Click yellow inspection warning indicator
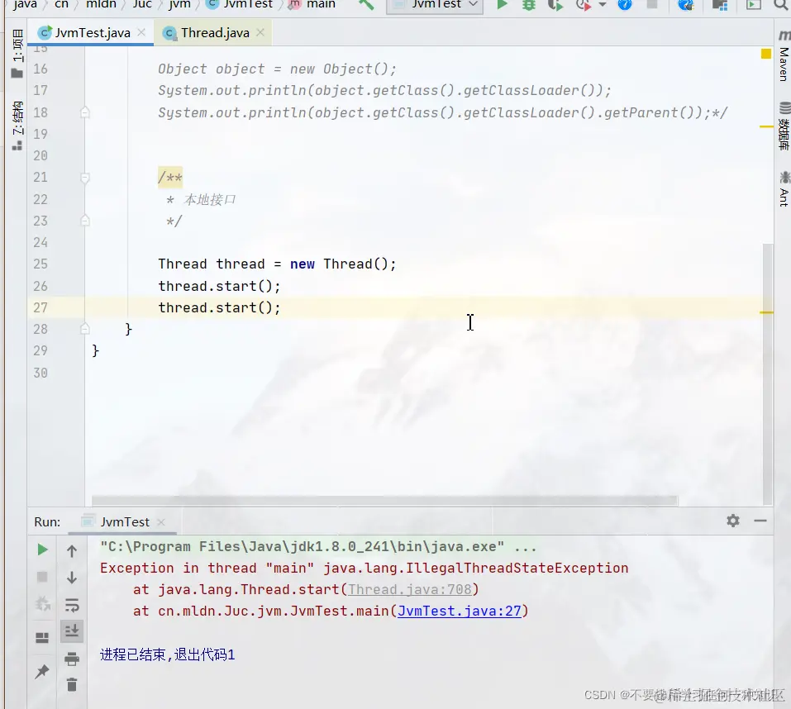Image resolution: width=791 pixels, height=709 pixels. pyautogui.click(x=765, y=54)
